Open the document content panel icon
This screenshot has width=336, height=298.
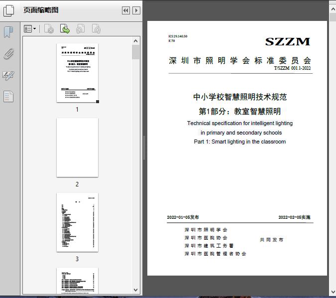coord(8,97)
